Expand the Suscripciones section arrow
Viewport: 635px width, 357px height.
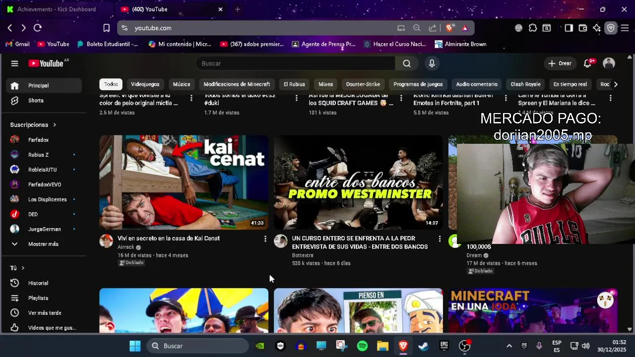tap(55, 125)
